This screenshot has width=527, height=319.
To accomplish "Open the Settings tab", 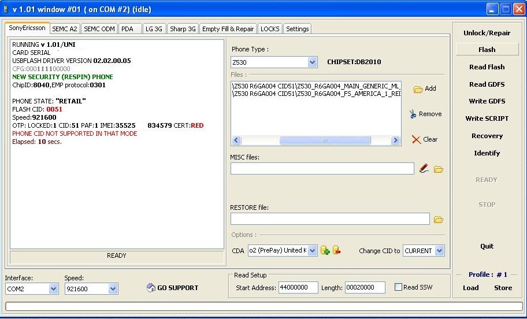I will click(x=298, y=29).
